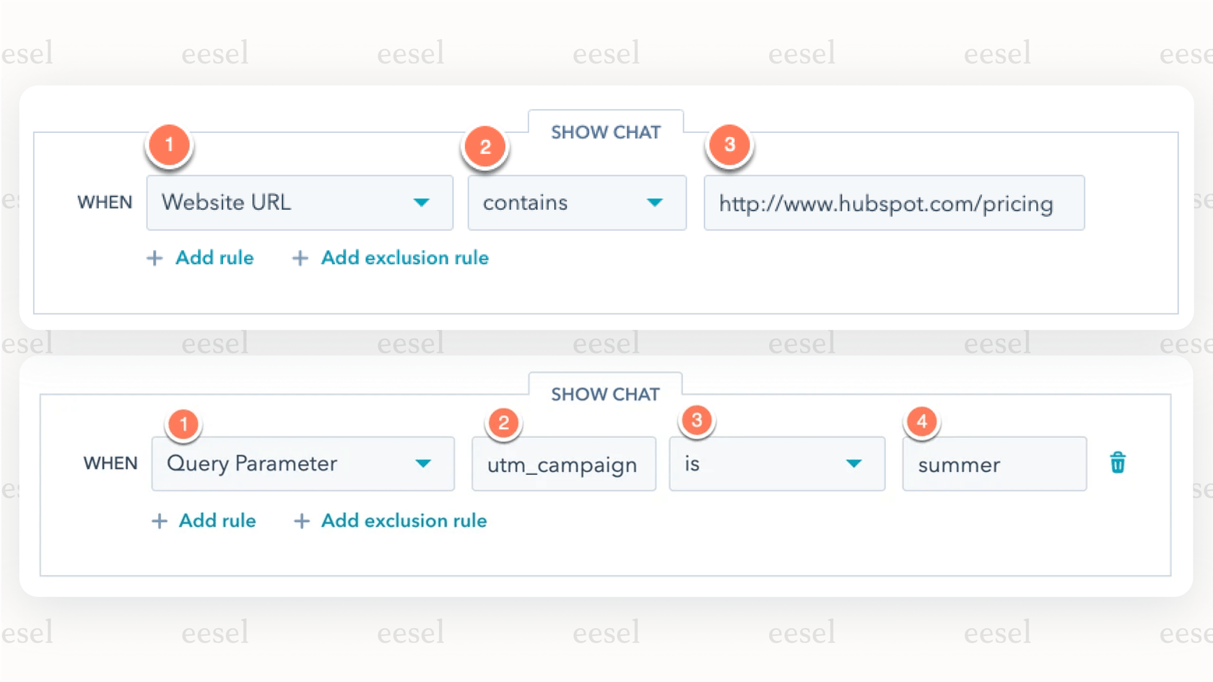
Task: Click the plus icon beside top Add rule
Action: [154, 258]
